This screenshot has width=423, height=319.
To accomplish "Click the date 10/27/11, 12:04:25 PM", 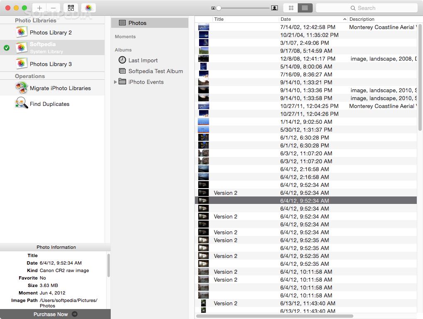I will pyautogui.click(x=309, y=106).
